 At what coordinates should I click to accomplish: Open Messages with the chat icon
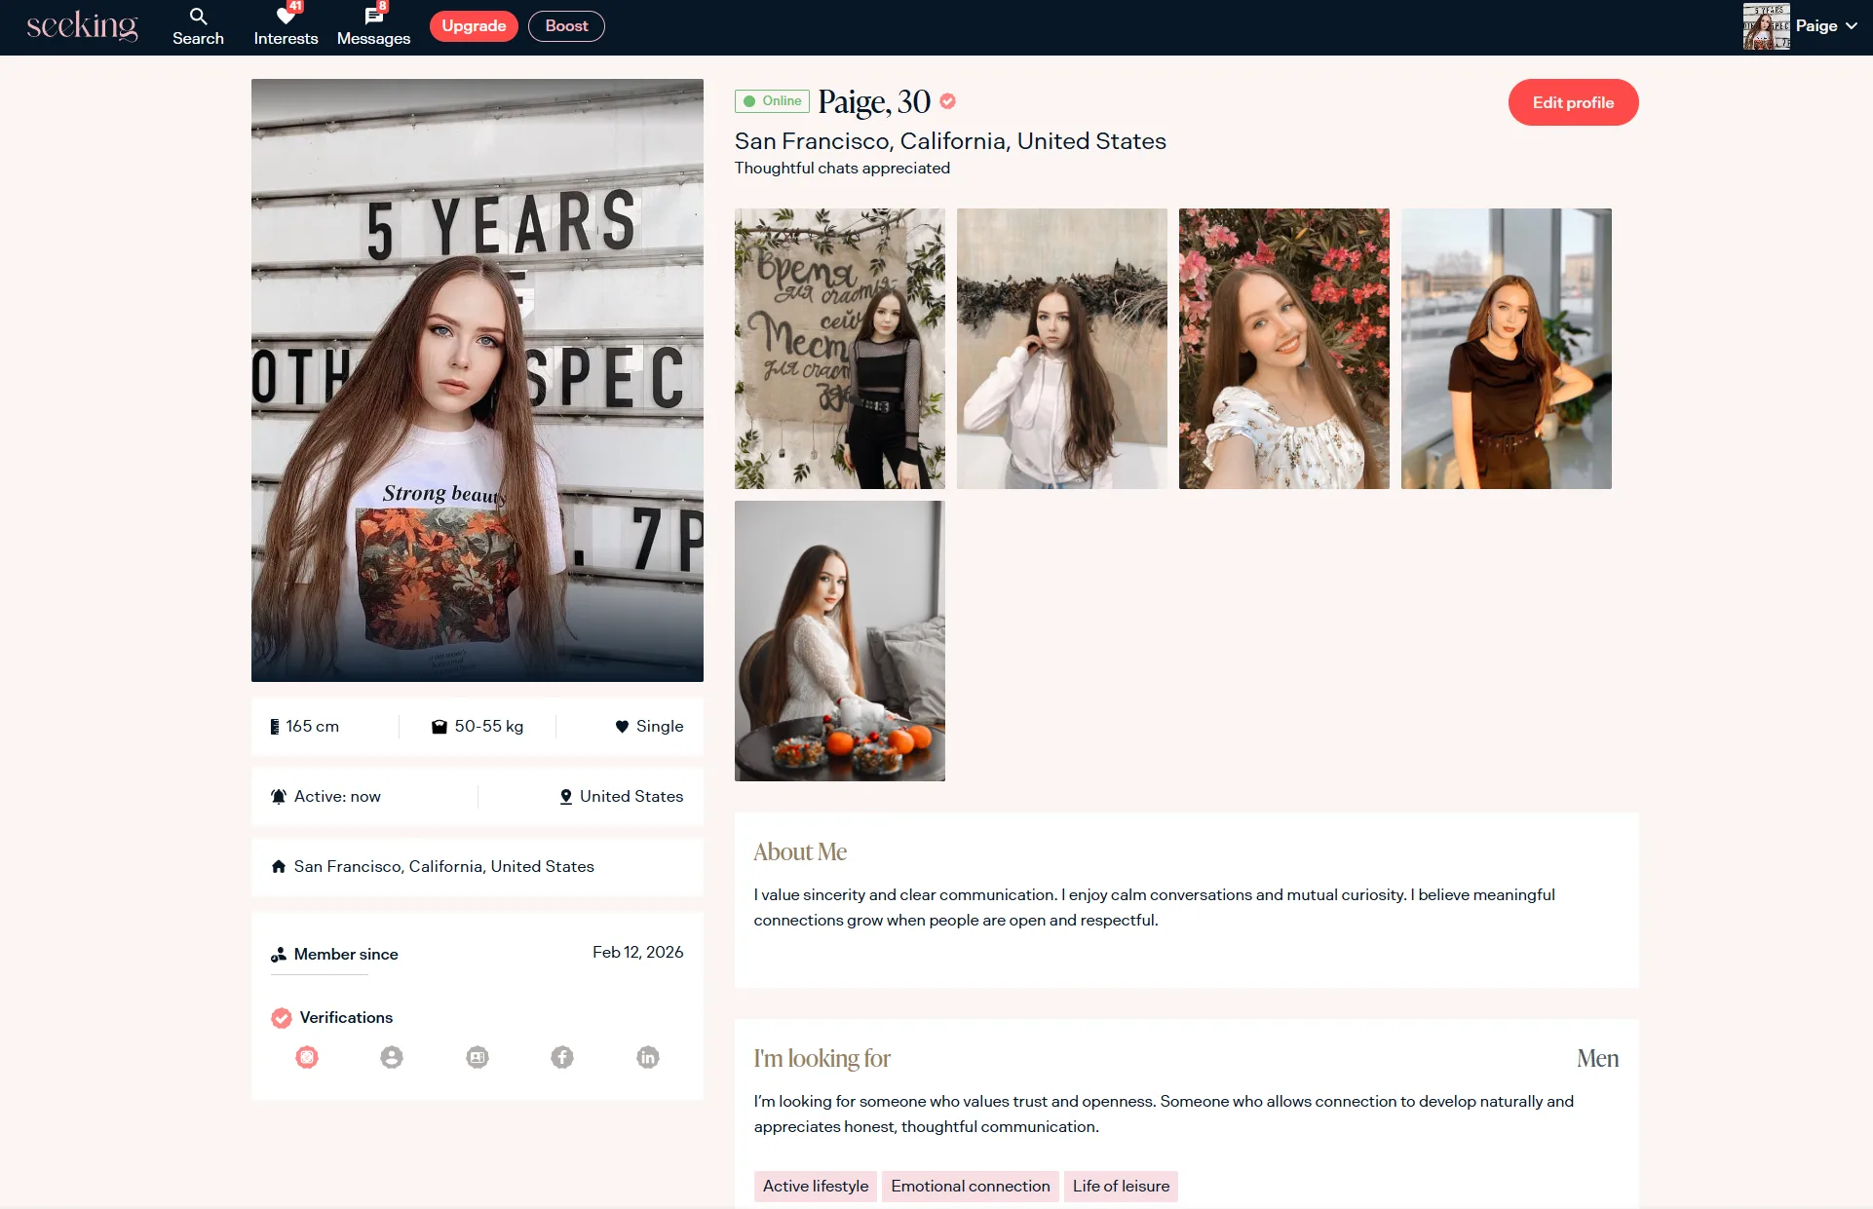373,17
